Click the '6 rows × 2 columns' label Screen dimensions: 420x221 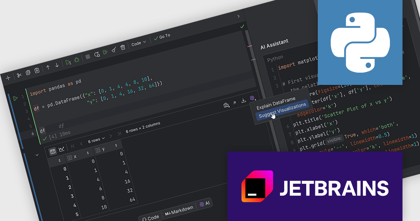143,127
